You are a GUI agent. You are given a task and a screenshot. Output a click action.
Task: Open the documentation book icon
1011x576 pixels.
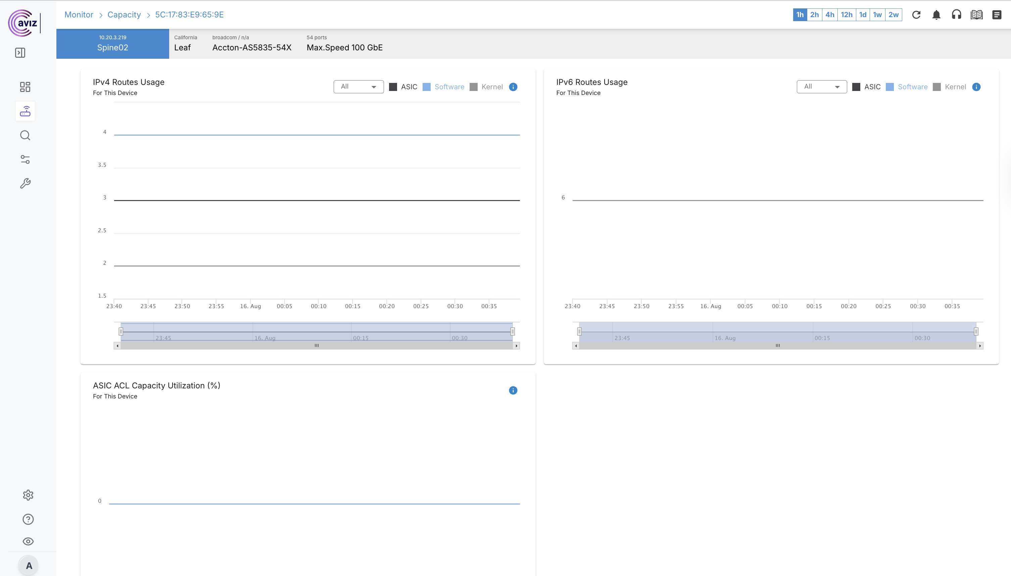(x=976, y=15)
